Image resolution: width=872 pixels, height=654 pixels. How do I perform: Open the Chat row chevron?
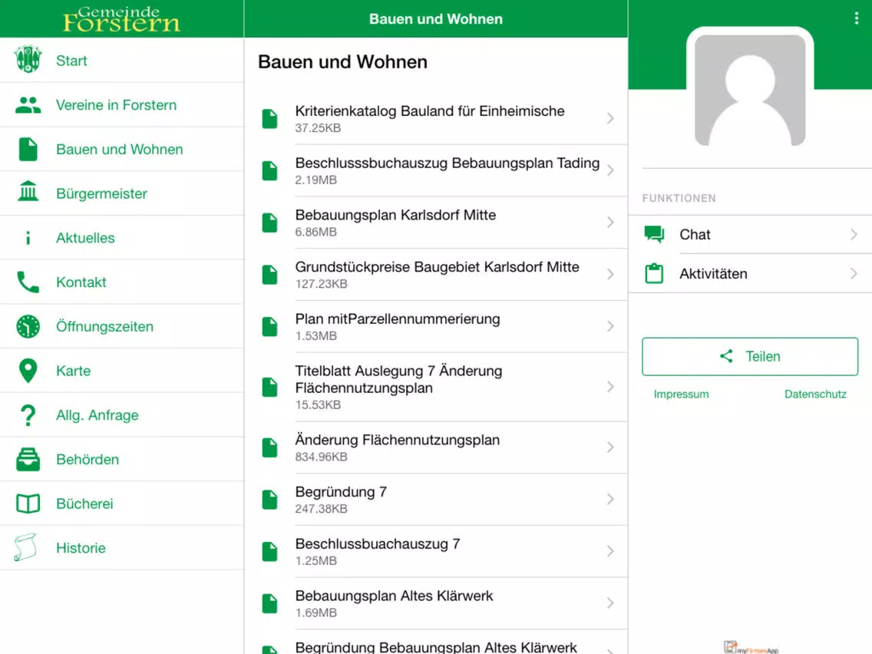click(x=854, y=235)
